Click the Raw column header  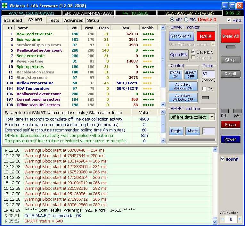[125, 28]
